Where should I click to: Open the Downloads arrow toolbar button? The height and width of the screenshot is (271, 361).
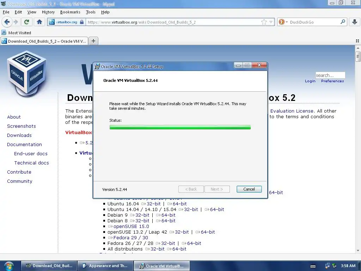pos(355,22)
